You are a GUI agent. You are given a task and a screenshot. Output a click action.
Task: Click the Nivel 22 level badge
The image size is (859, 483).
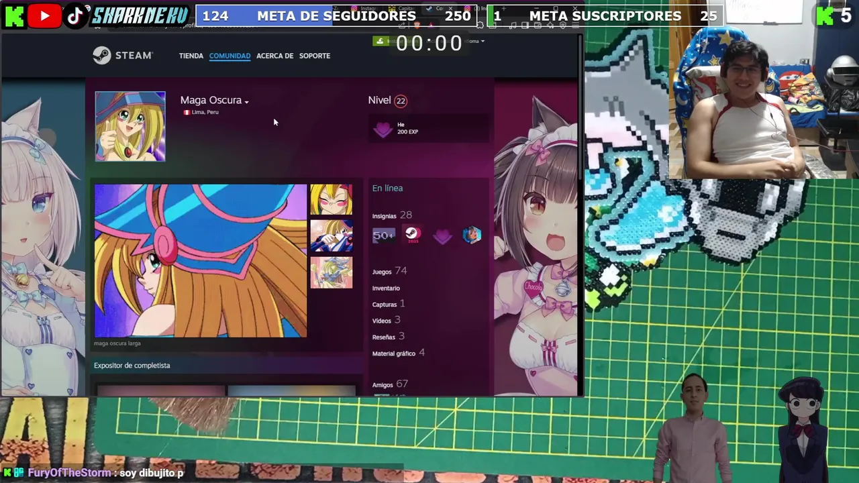click(x=401, y=101)
